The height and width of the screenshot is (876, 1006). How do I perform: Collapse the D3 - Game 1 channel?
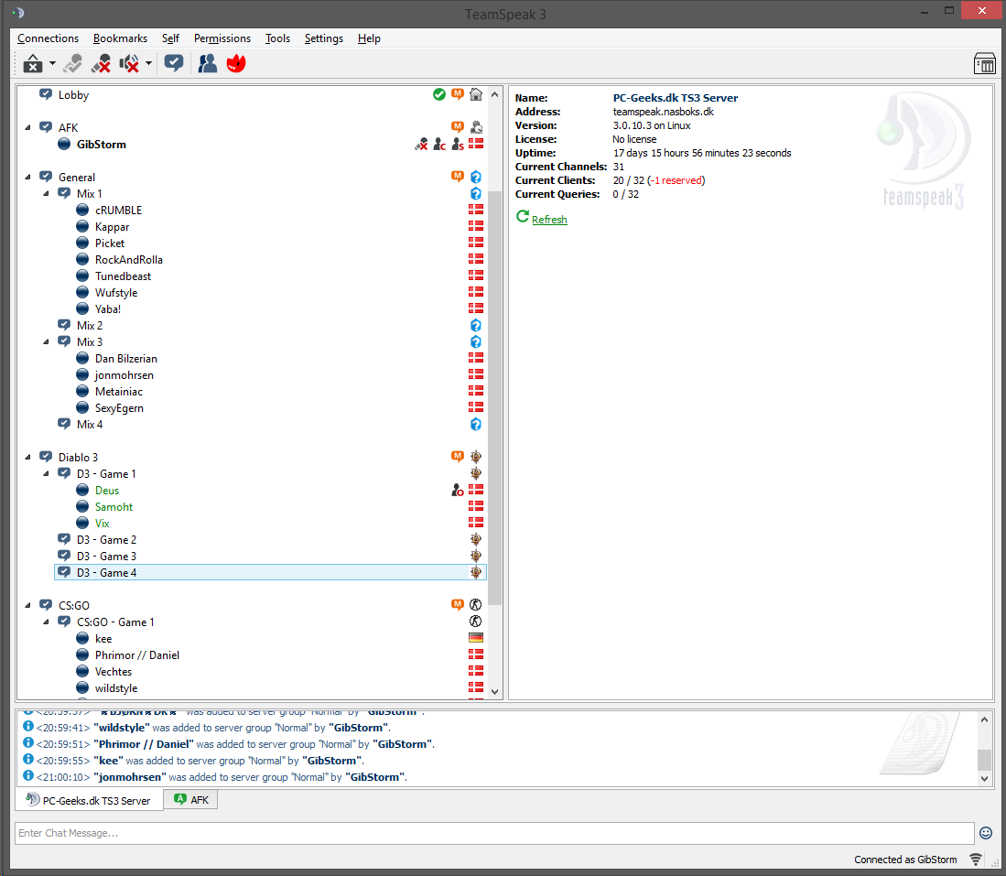(46, 473)
